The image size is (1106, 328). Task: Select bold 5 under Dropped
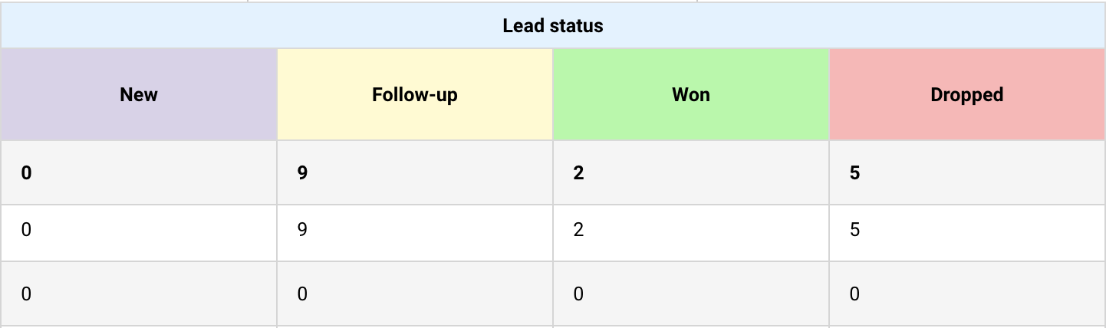click(x=854, y=173)
